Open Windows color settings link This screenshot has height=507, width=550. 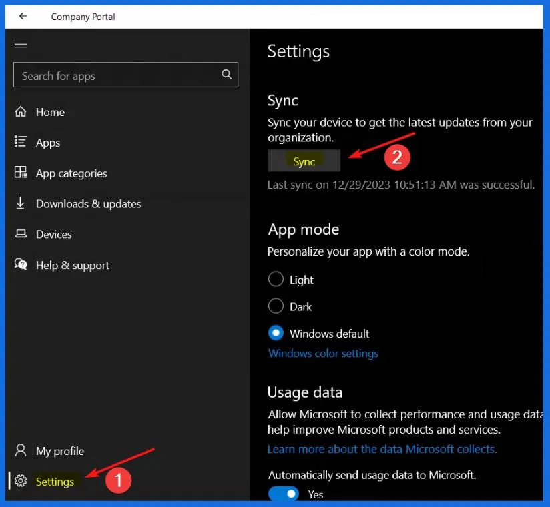pos(323,353)
